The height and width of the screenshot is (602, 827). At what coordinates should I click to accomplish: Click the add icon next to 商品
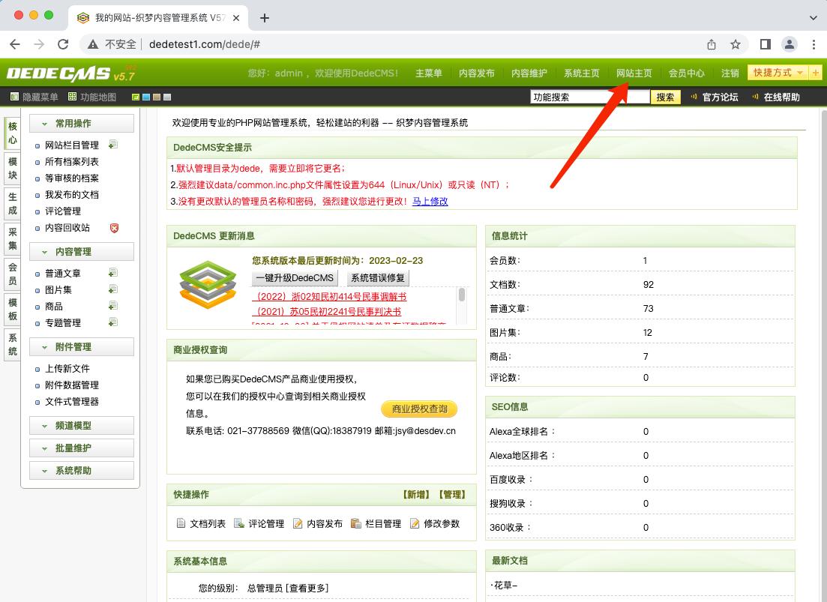point(113,306)
